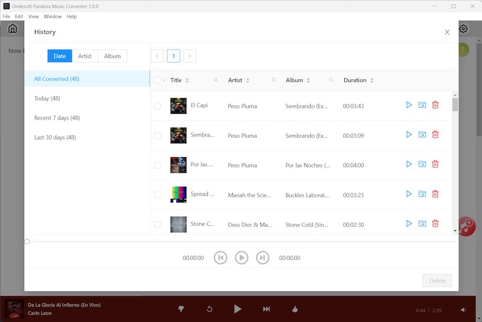Thumbs up the current Pandora song

pos(295,309)
